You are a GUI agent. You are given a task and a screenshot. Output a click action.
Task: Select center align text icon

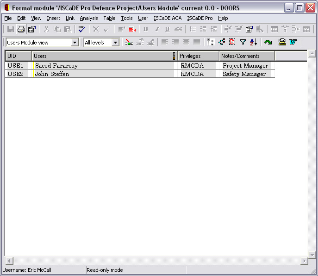coord(186,42)
